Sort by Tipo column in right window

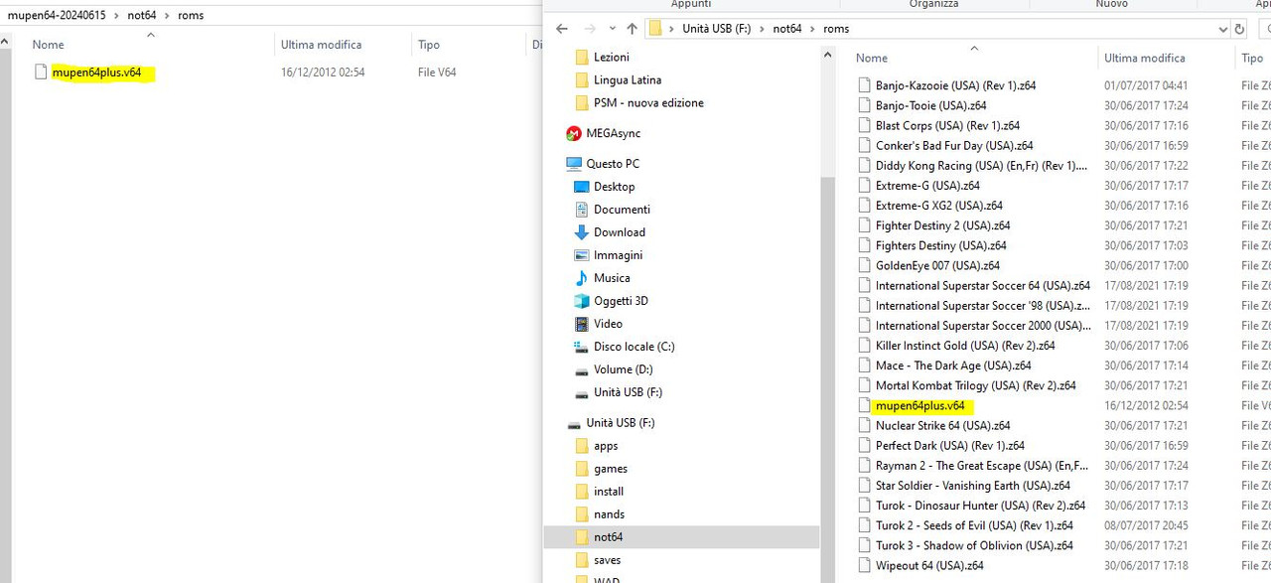1253,58
